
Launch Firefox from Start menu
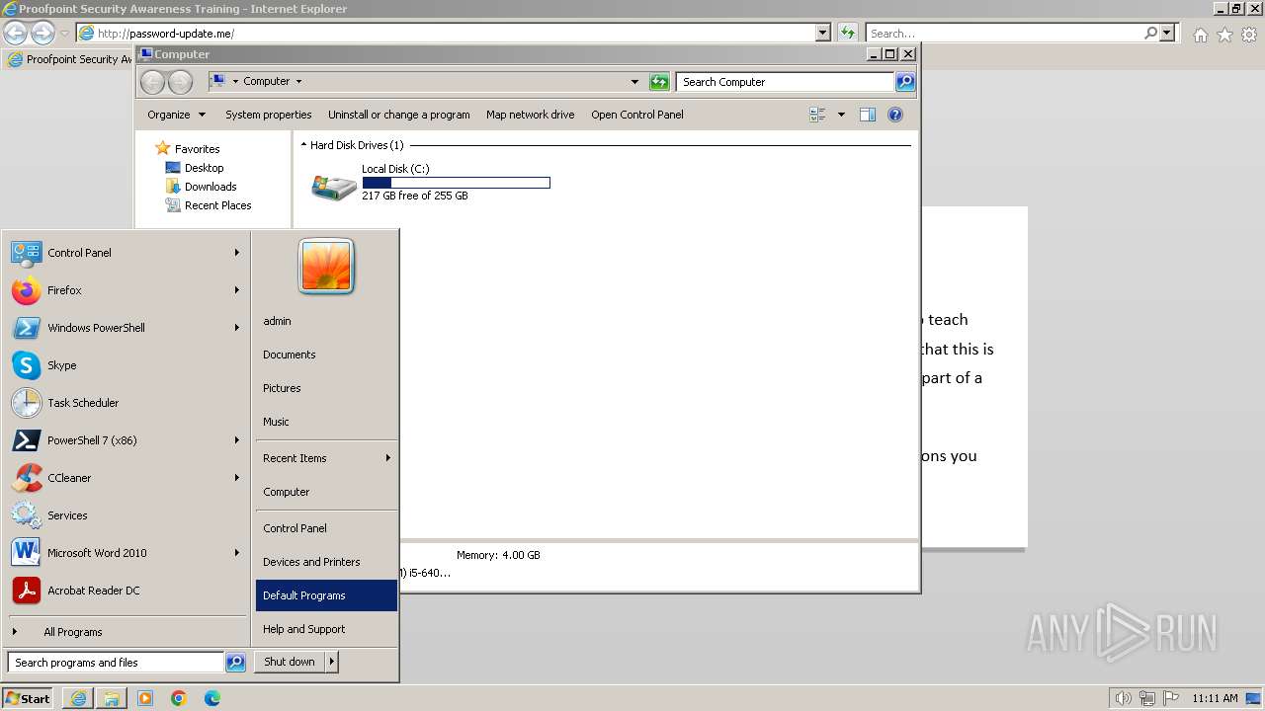[125, 290]
